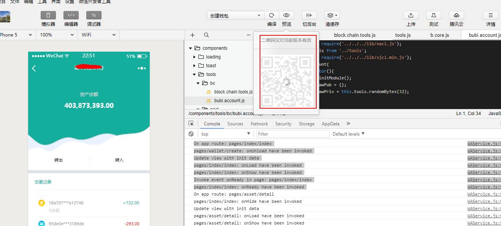501x226 pixels.
Task: Add new file with plus icon
Action: click(x=192, y=35)
